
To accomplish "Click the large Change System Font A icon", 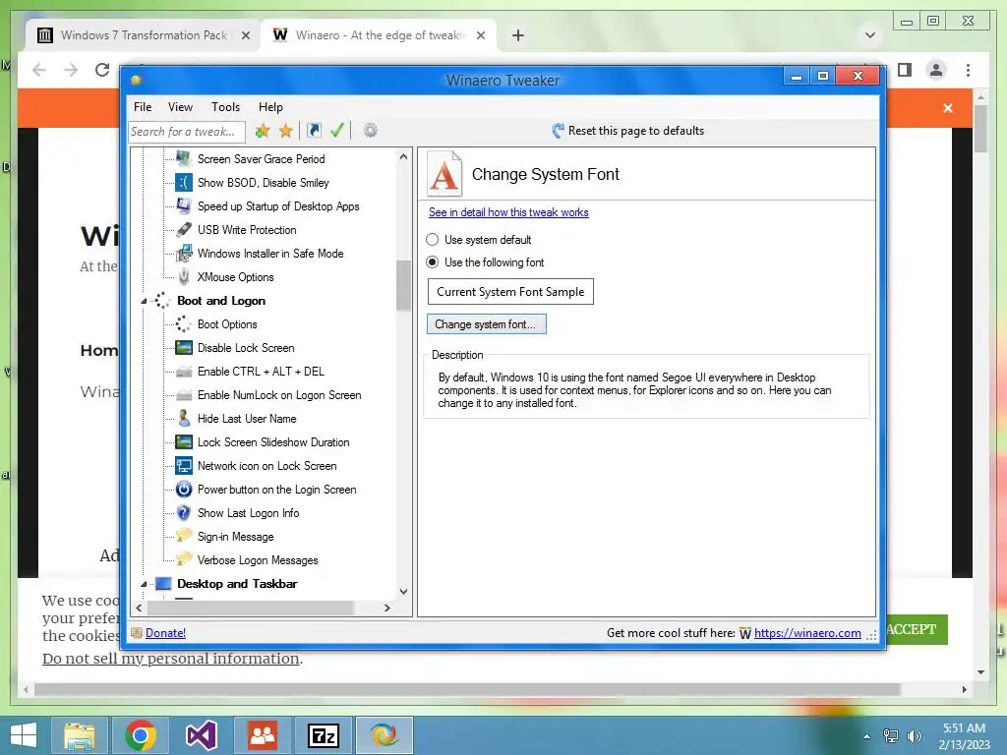I will (444, 174).
